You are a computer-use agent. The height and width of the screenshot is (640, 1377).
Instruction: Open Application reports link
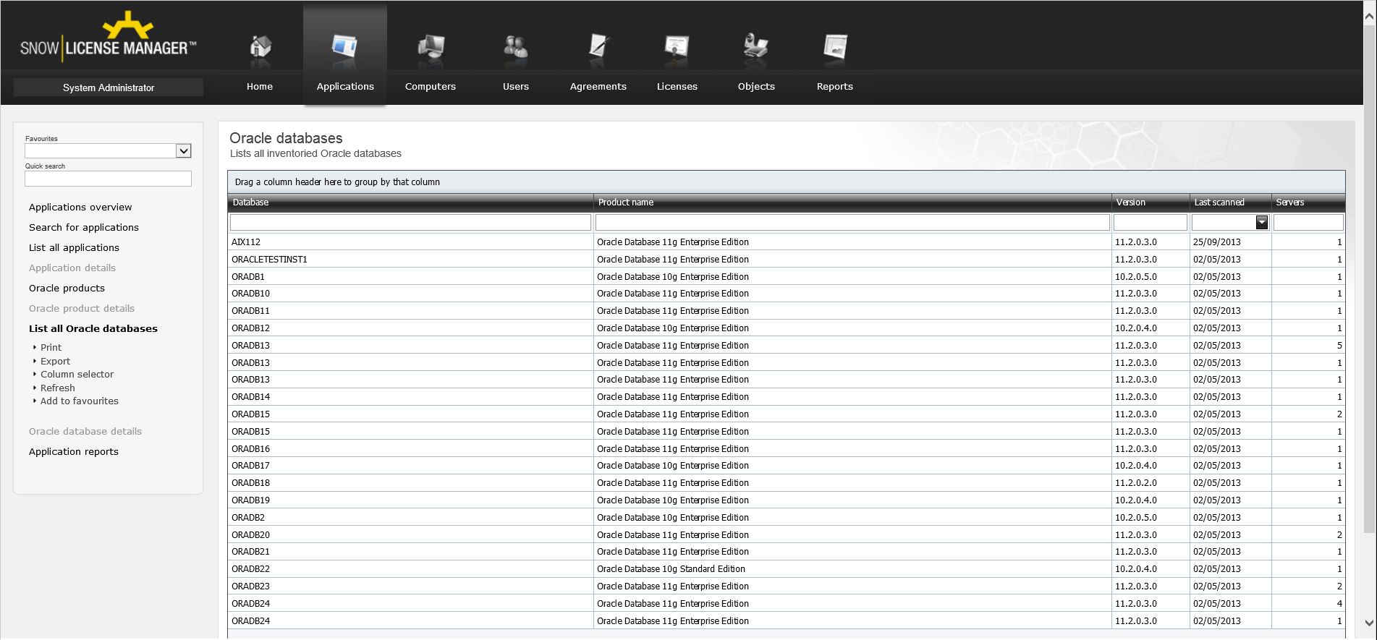click(74, 452)
